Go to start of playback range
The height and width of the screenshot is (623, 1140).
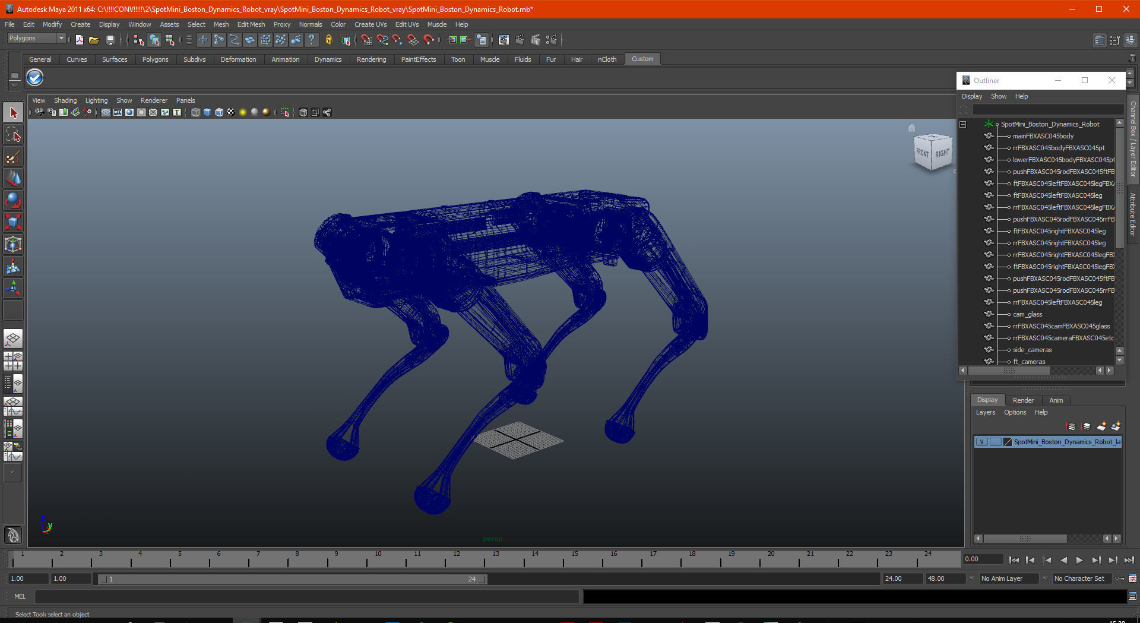[1014, 560]
